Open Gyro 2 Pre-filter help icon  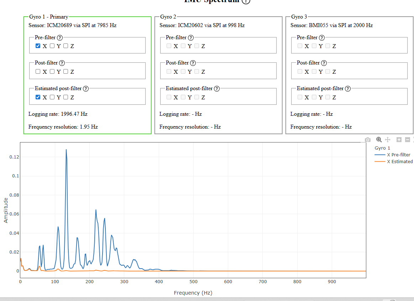coord(191,38)
